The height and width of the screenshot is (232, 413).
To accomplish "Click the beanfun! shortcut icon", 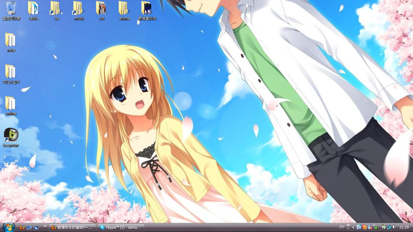I will point(11,135).
